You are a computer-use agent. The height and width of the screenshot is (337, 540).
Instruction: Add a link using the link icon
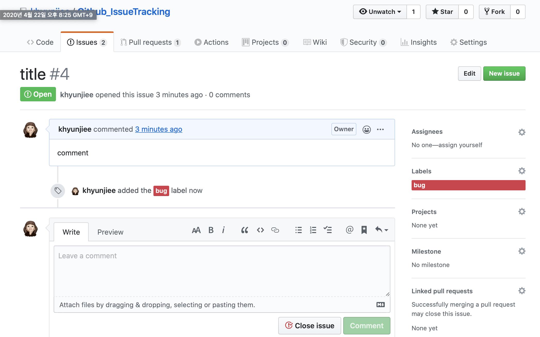click(x=275, y=230)
